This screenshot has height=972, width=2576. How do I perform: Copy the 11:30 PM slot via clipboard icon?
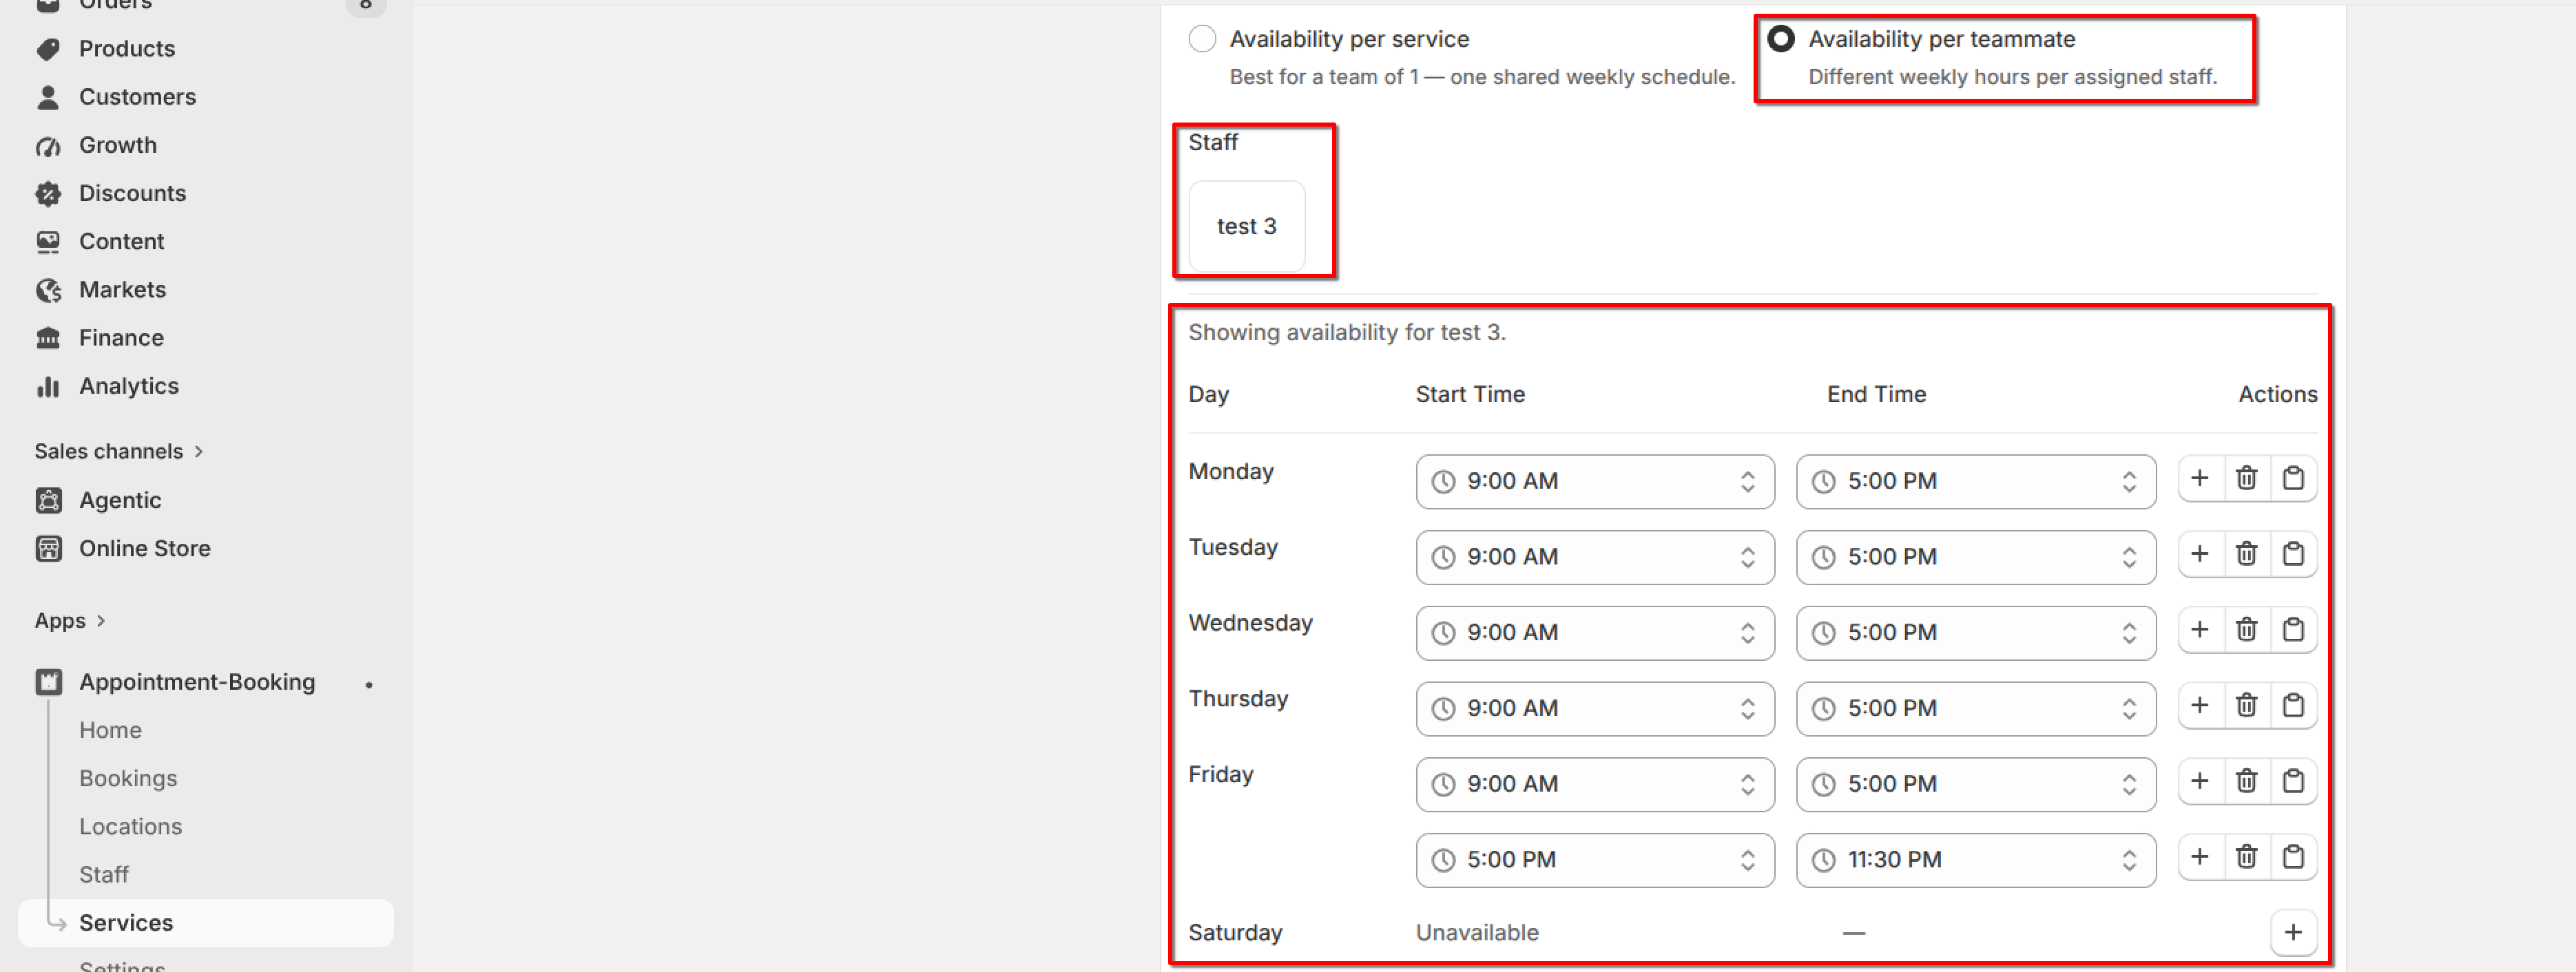tap(2294, 858)
